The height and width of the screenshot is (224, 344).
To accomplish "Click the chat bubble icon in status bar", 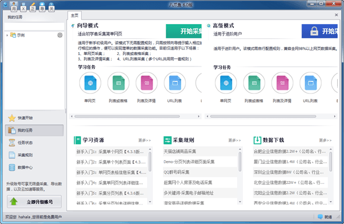I will click(320, 217).
